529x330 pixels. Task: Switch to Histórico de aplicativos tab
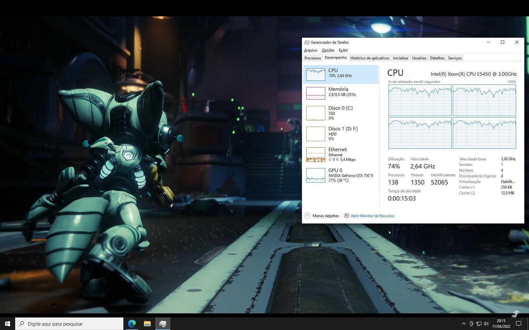pos(370,58)
